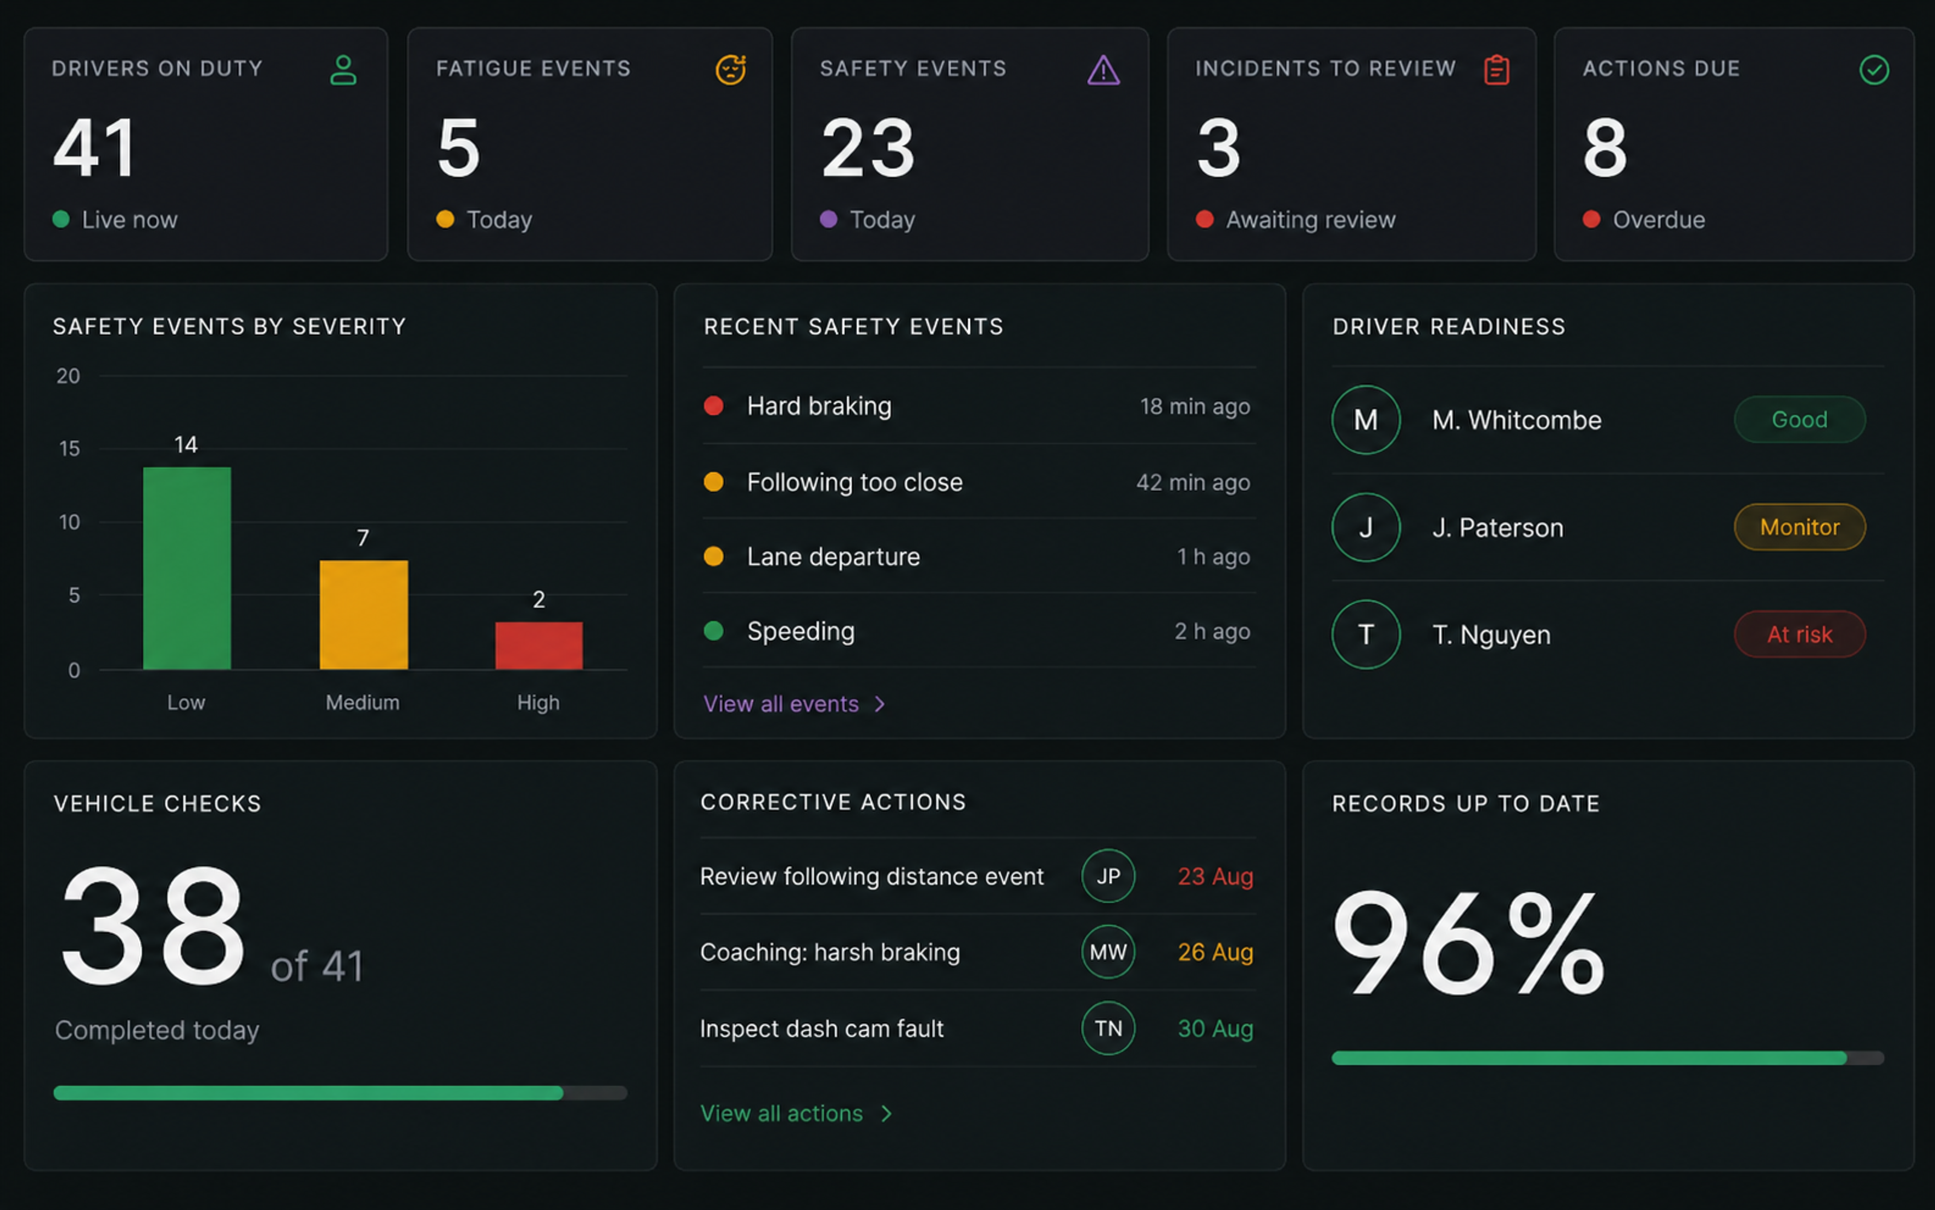Open the Lane departure event

[x=978, y=556]
